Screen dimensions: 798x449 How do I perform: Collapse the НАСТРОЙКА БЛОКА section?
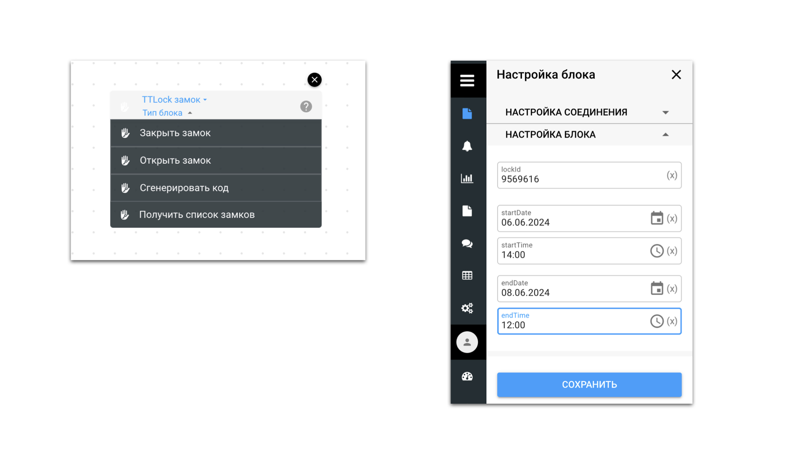click(x=589, y=135)
